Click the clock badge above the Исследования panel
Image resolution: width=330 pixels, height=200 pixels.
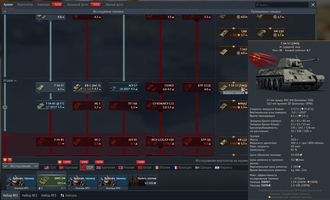coord(5,160)
